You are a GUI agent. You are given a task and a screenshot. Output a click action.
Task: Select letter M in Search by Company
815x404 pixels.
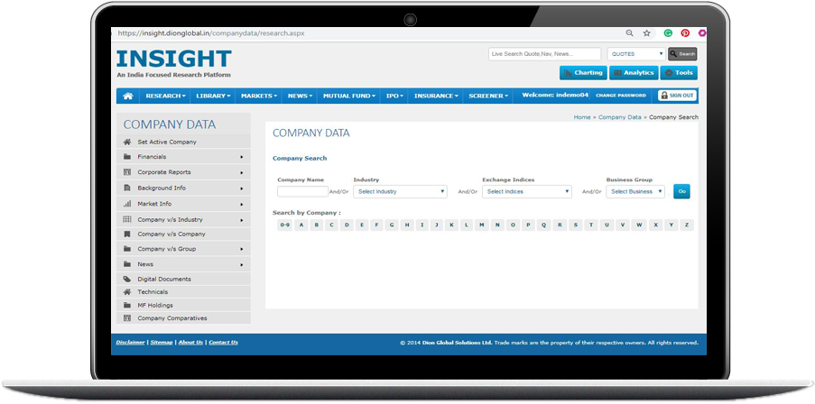[482, 225]
